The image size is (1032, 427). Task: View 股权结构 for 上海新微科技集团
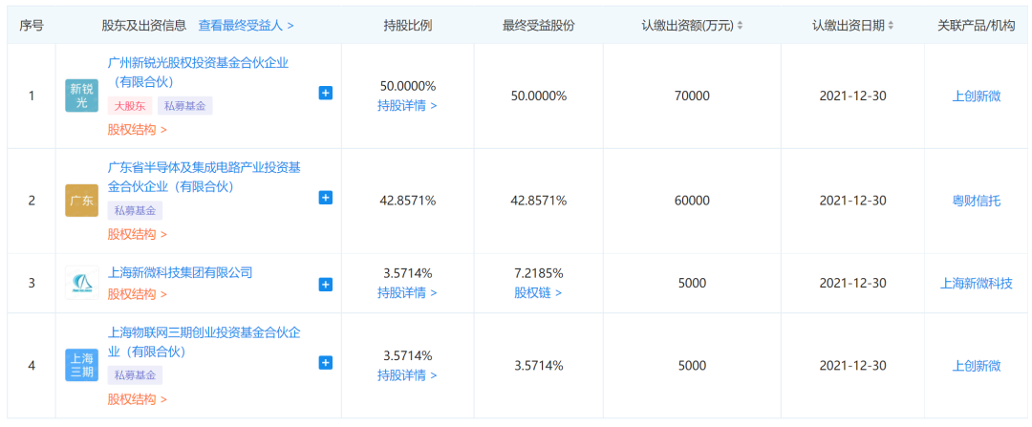[137, 294]
